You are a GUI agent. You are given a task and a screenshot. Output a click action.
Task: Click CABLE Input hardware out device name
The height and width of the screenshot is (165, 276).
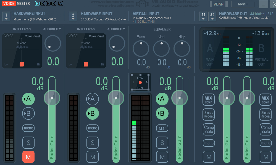pyautogui.click(x=244, y=18)
